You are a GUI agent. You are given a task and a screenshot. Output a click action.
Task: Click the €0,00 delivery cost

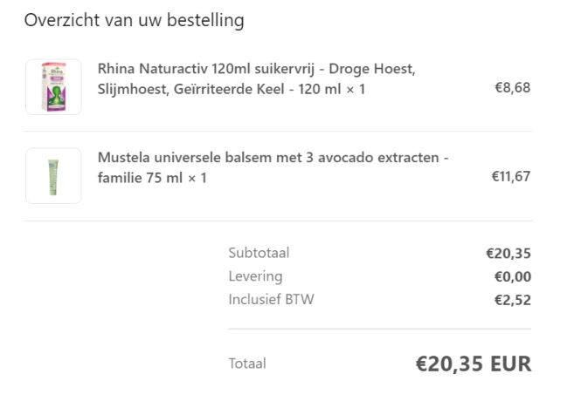click(512, 277)
